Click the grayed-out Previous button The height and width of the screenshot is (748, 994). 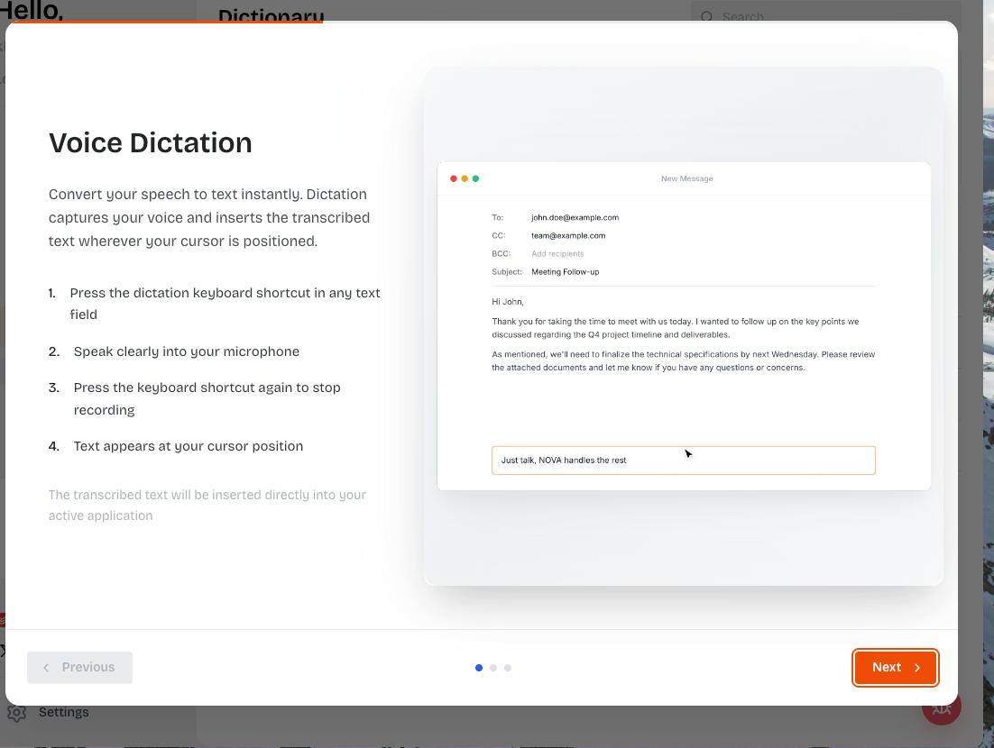(79, 667)
